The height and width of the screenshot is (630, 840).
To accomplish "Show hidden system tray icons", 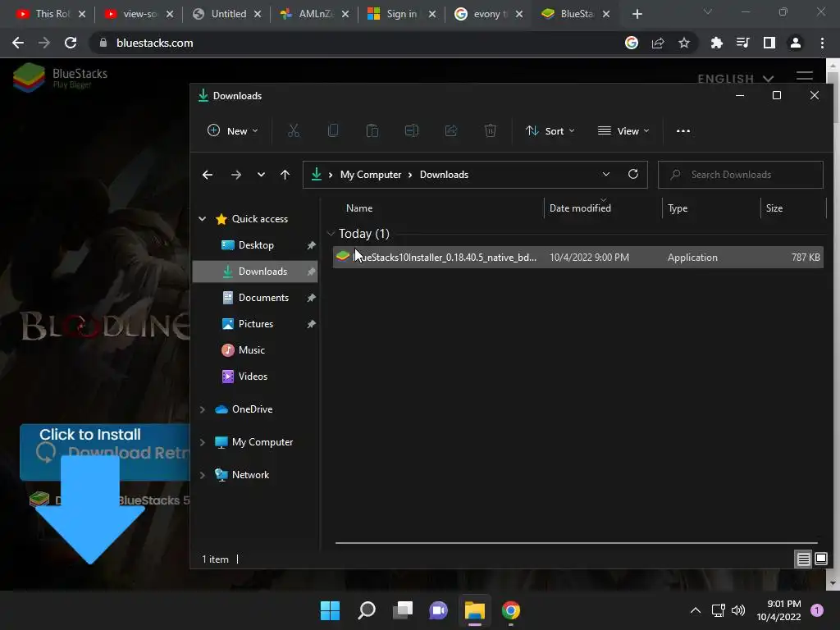I will pos(696,610).
